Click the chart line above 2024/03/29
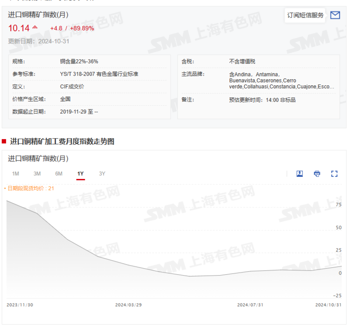Image resolution: width=350 pixels, height=325 pixels. [129, 265]
